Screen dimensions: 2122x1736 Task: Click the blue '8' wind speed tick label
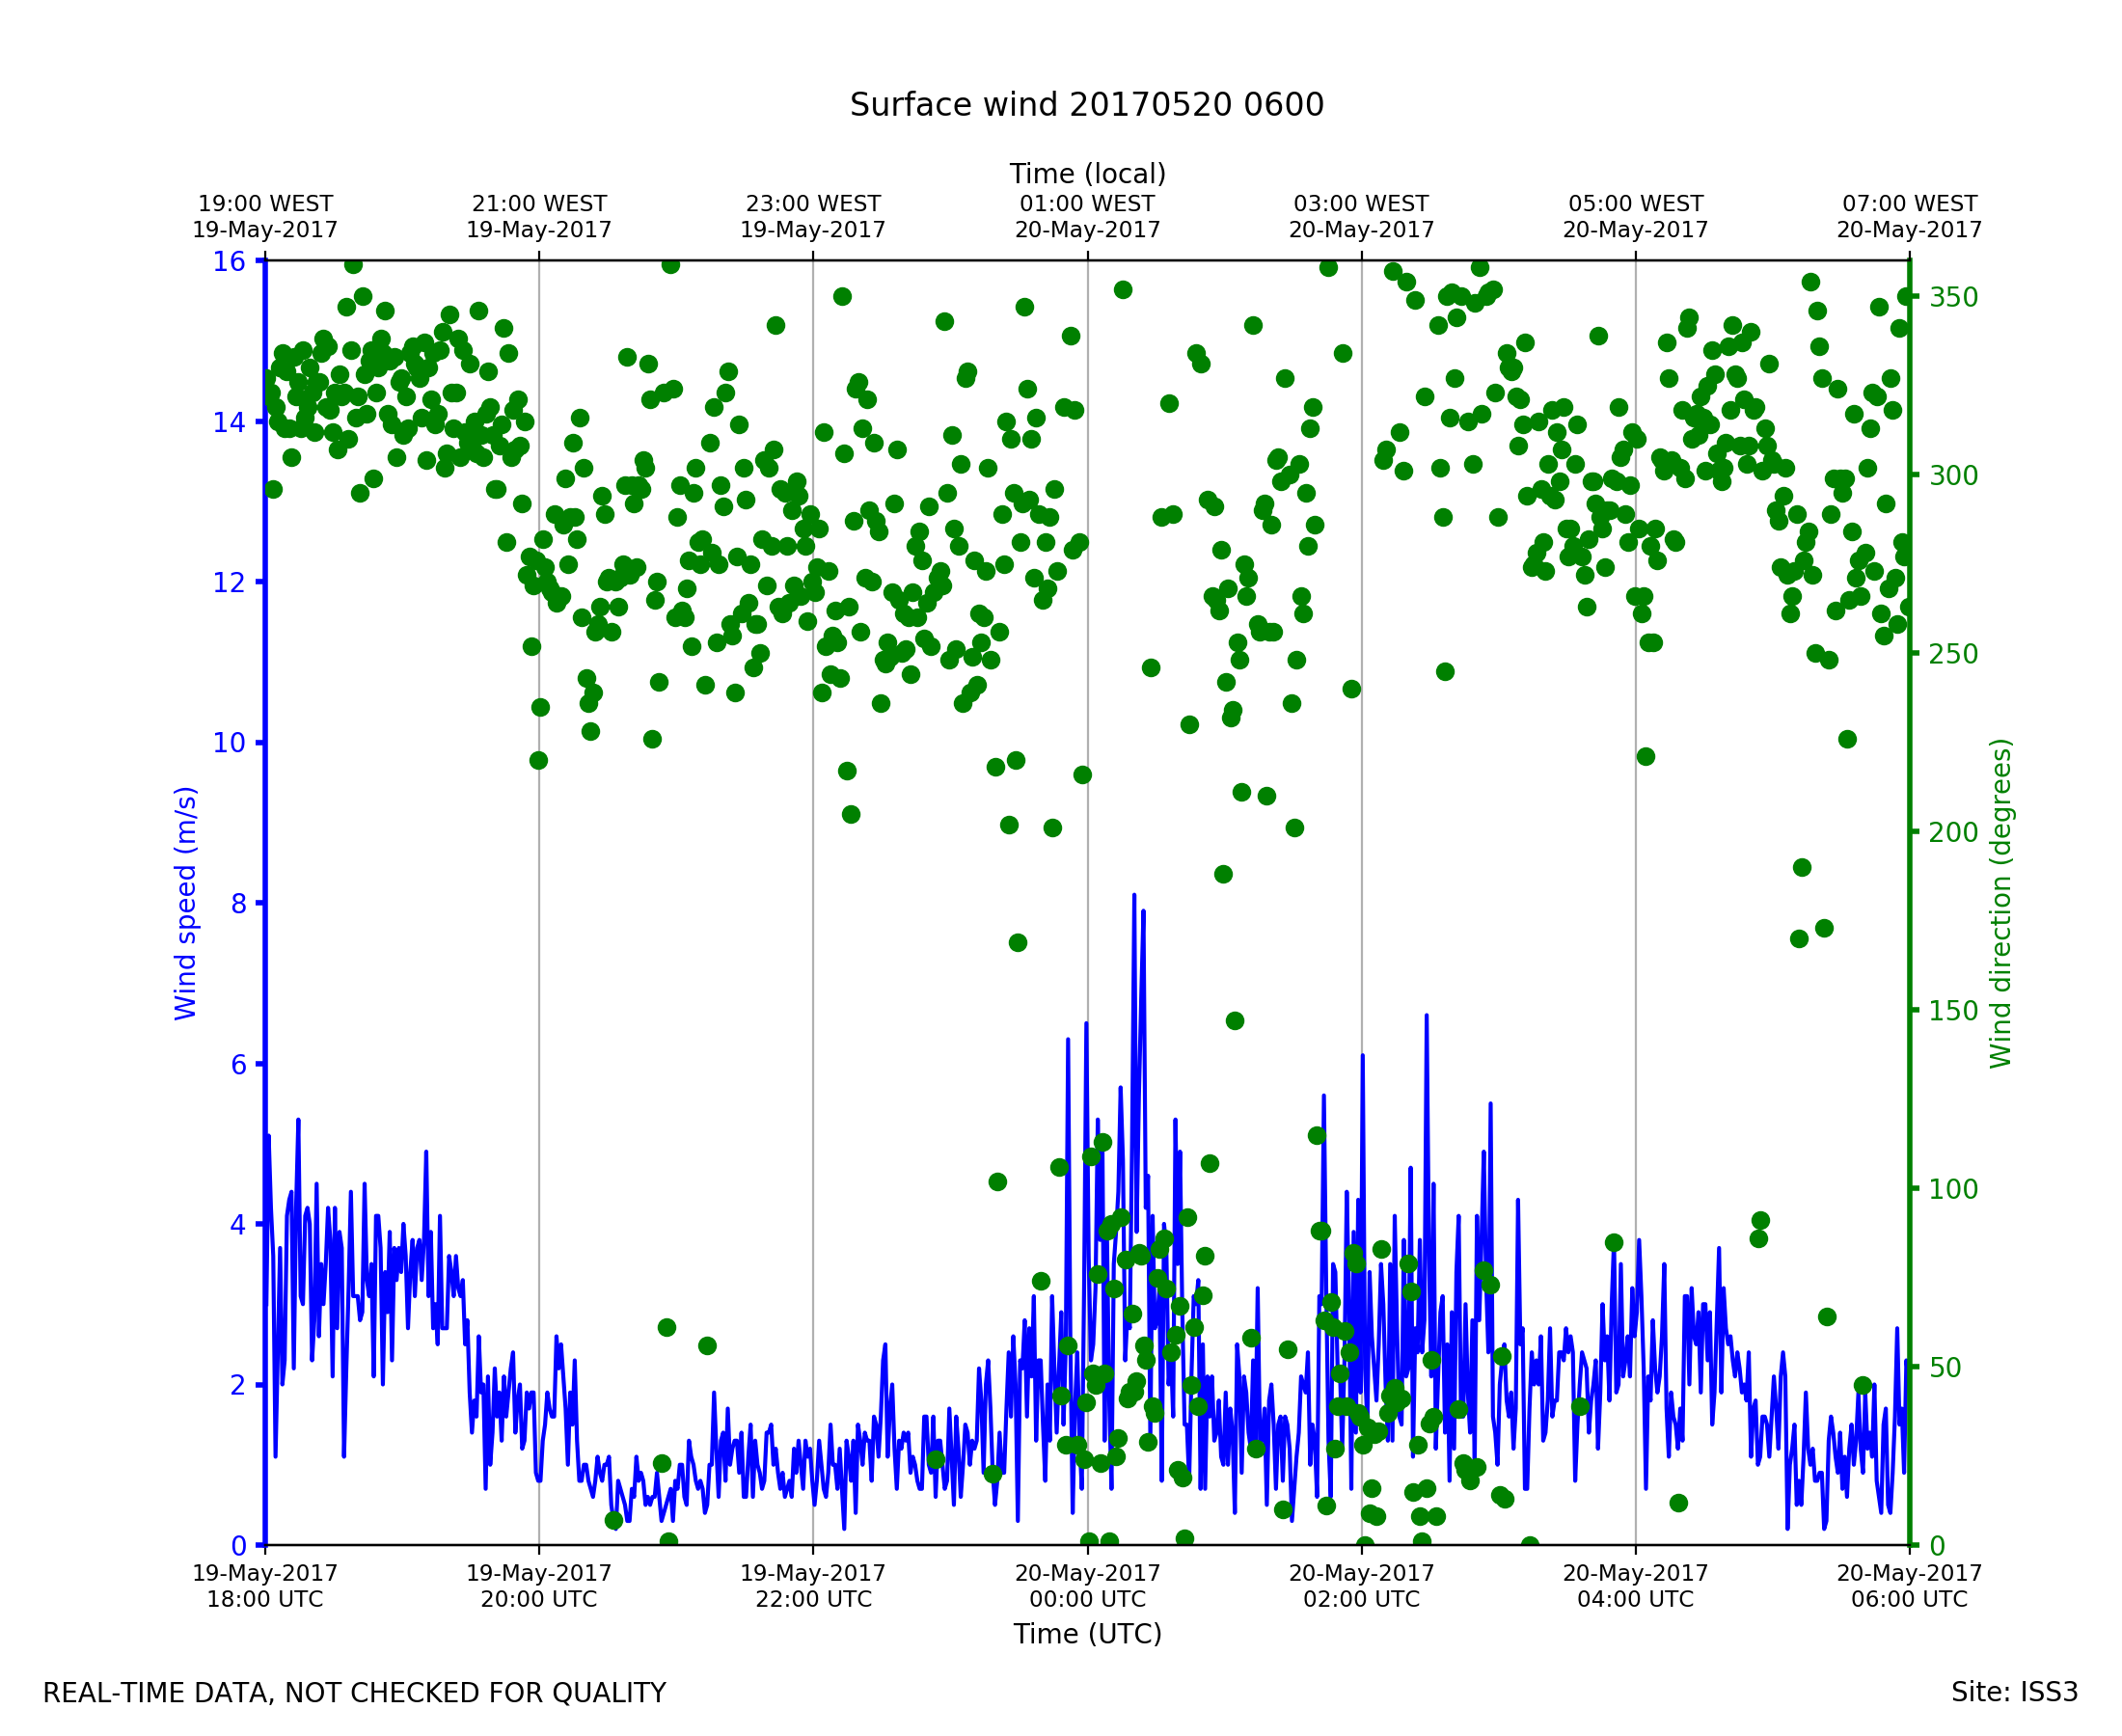tap(238, 904)
